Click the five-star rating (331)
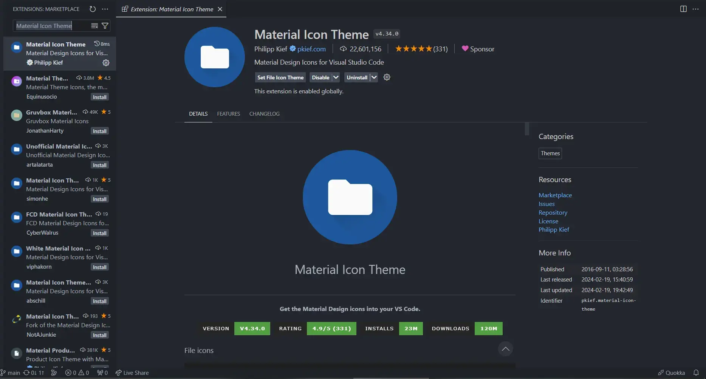This screenshot has height=379, width=706. coord(421,49)
